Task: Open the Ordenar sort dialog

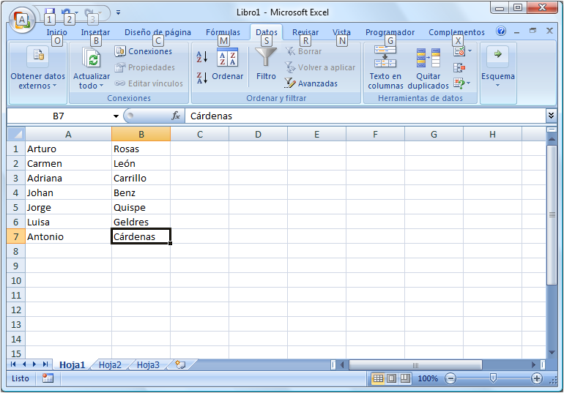Action: pyautogui.click(x=227, y=64)
